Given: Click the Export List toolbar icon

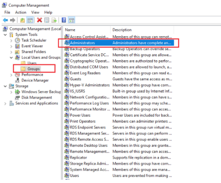Looking at the screenshot, I should pos(54,20).
